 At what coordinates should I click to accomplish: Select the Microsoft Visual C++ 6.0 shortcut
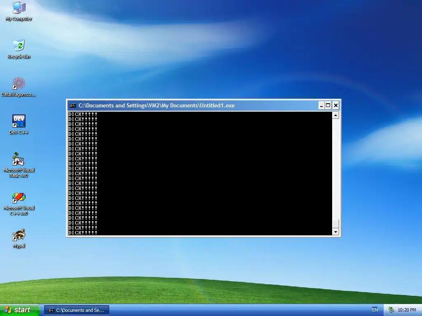click(x=19, y=204)
